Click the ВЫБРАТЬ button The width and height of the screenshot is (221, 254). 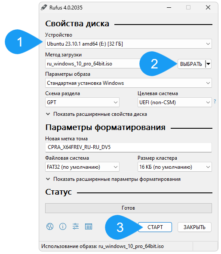click(191, 64)
